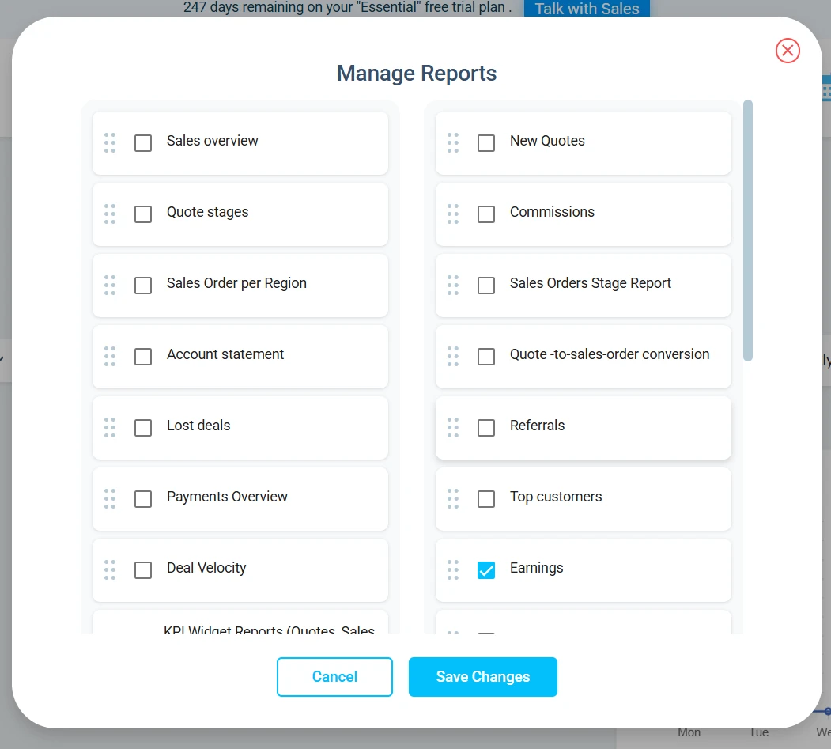Close the Manage Reports dialog
Viewport: 831px width, 749px height.
(x=788, y=51)
